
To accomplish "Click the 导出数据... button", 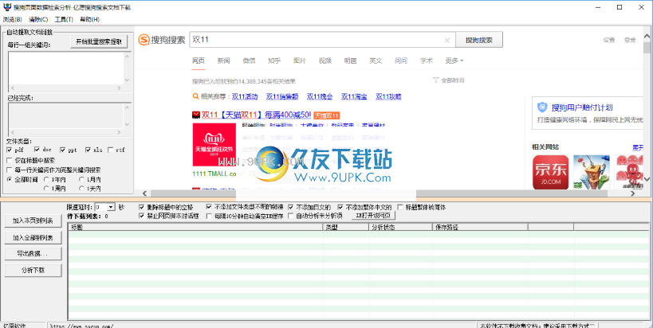I will click(x=33, y=254).
